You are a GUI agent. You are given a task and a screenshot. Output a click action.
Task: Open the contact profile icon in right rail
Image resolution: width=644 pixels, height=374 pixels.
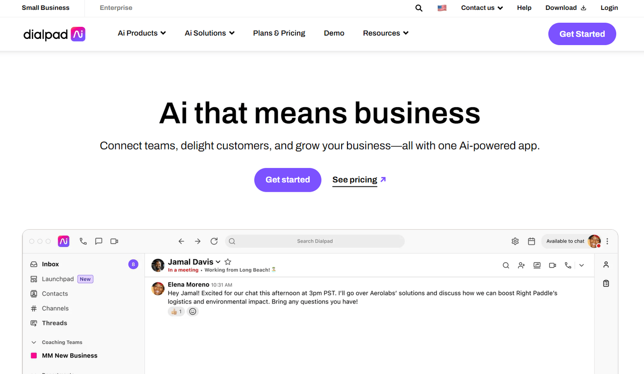click(606, 265)
